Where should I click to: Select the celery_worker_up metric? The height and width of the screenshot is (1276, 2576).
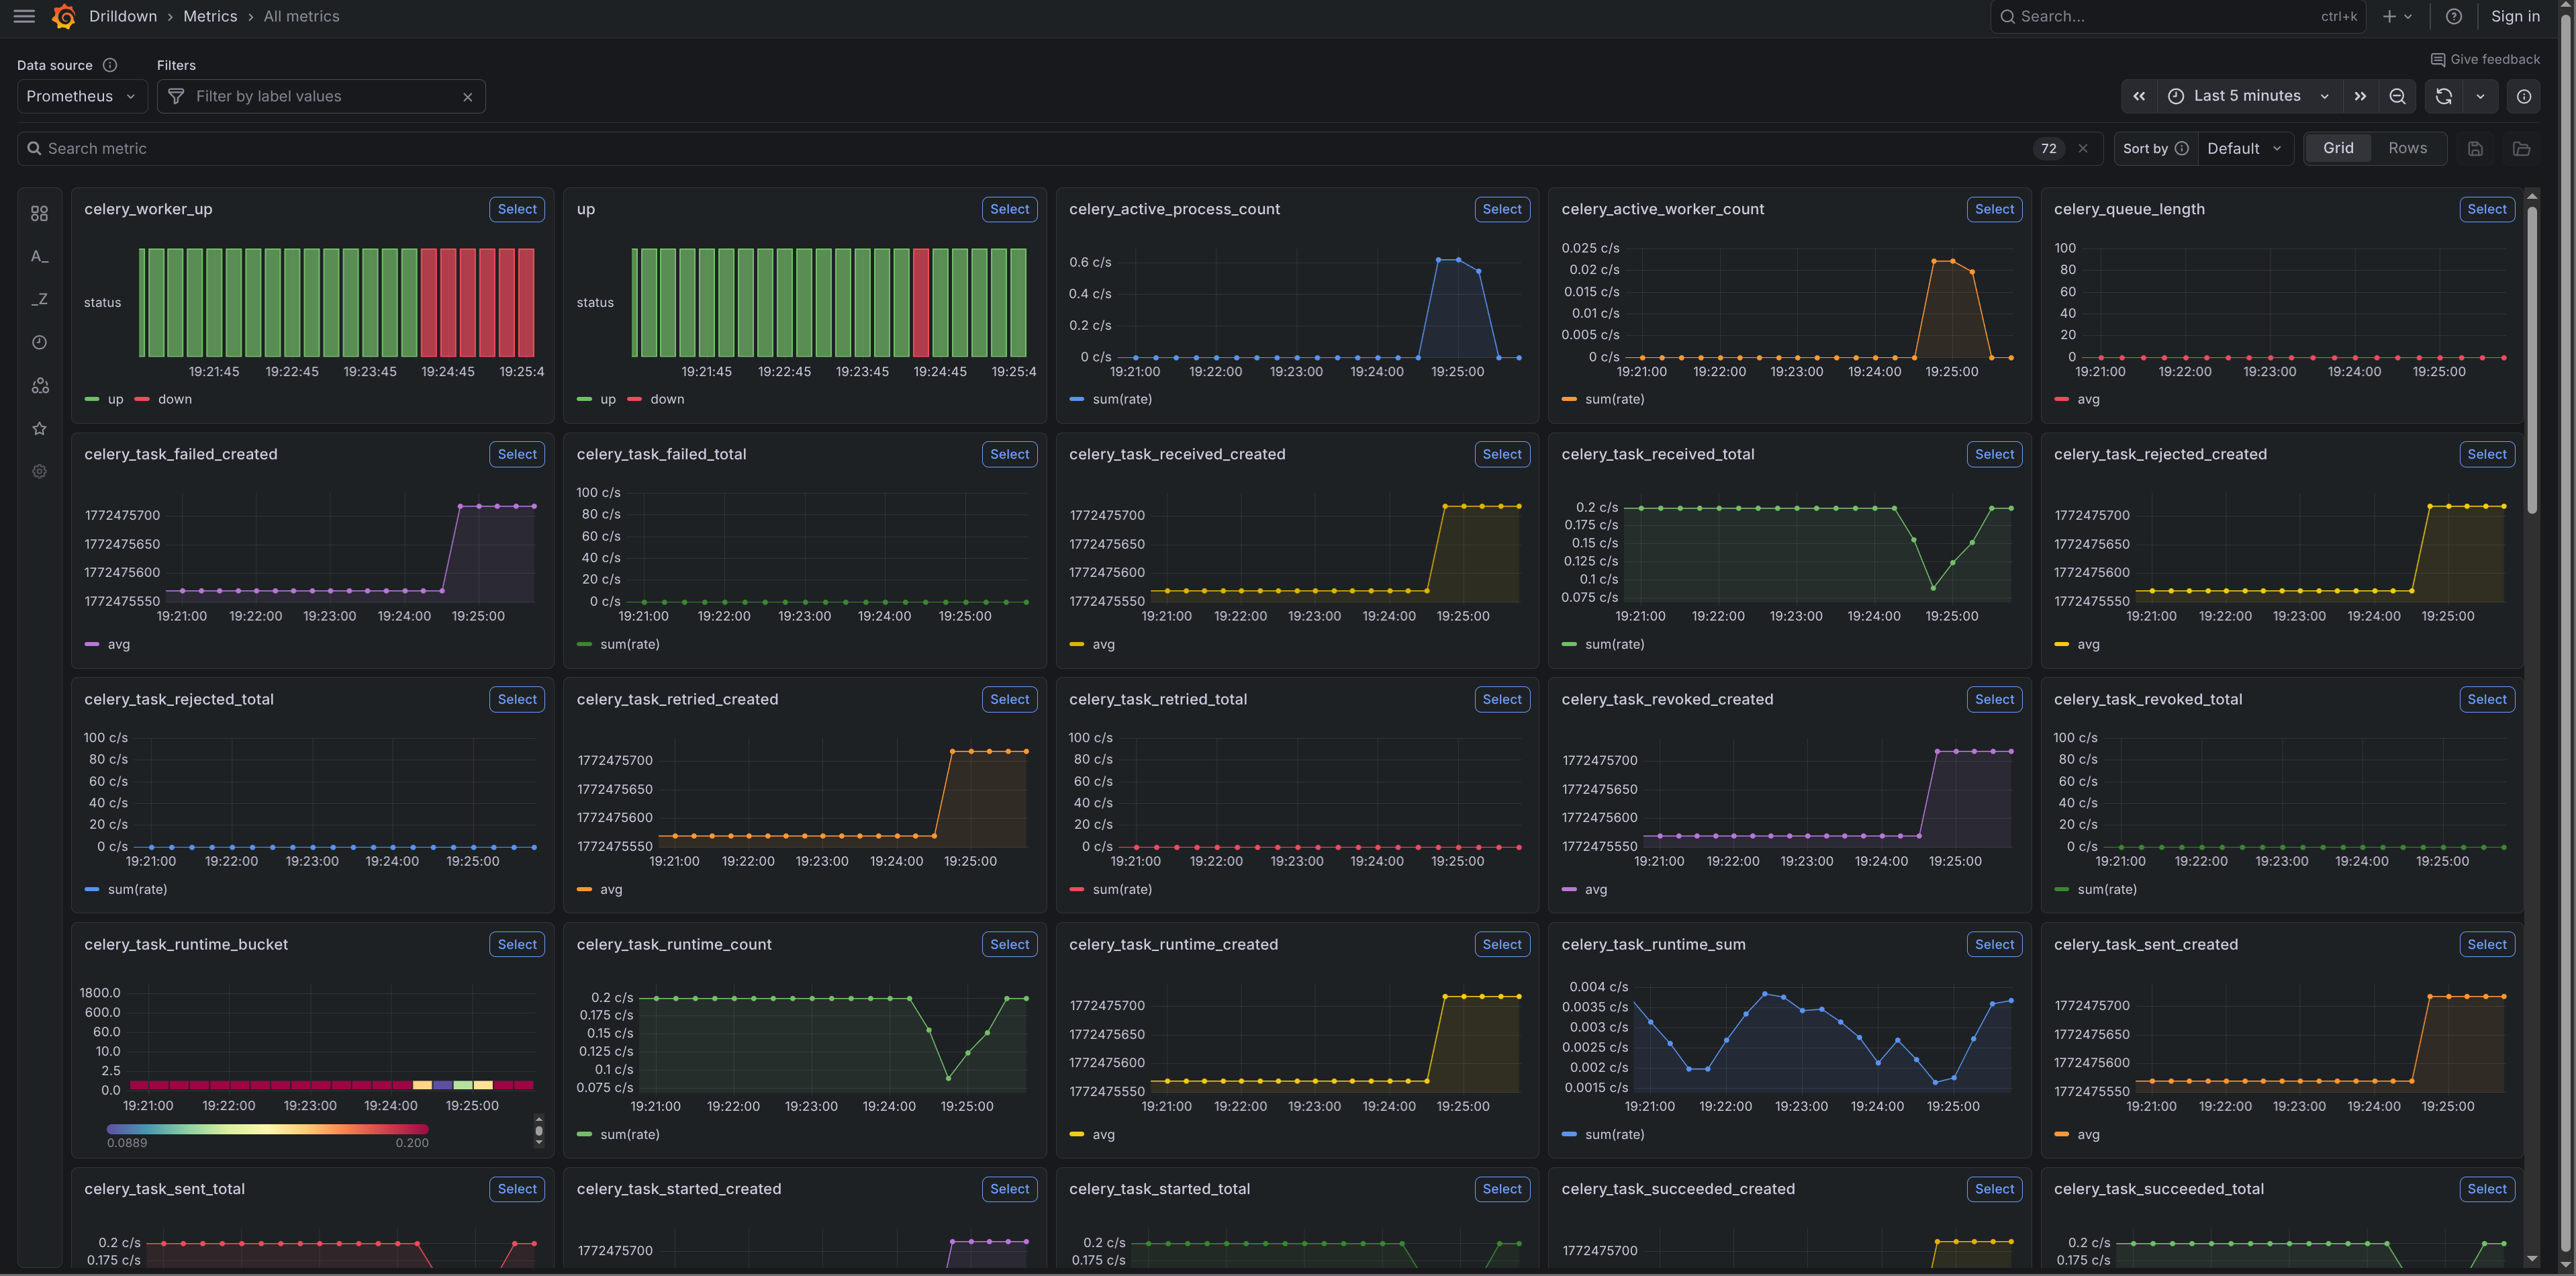(517, 209)
